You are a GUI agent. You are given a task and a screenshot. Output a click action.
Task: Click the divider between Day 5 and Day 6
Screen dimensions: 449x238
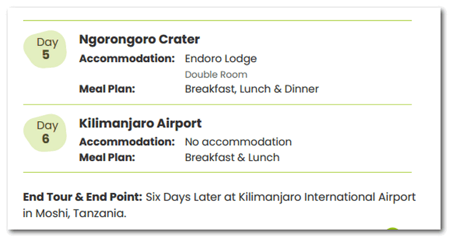pyautogui.click(x=217, y=104)
